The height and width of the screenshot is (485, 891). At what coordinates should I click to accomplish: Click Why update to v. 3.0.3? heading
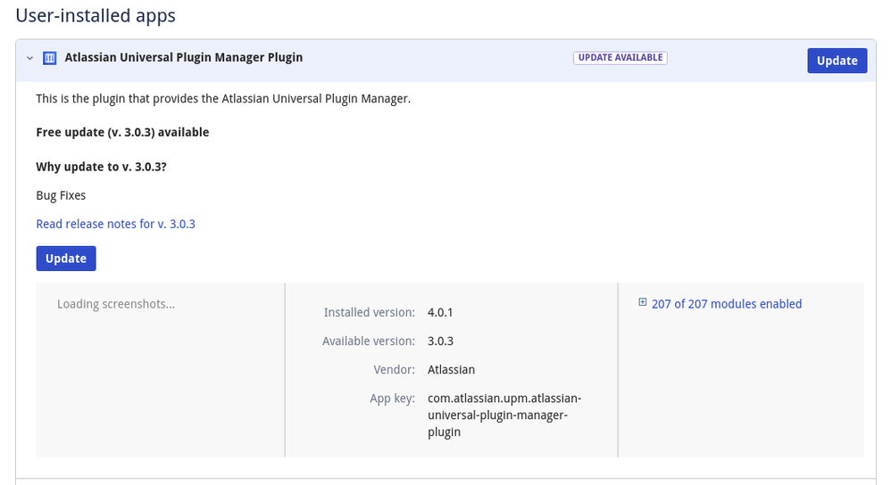click(101, 167)
